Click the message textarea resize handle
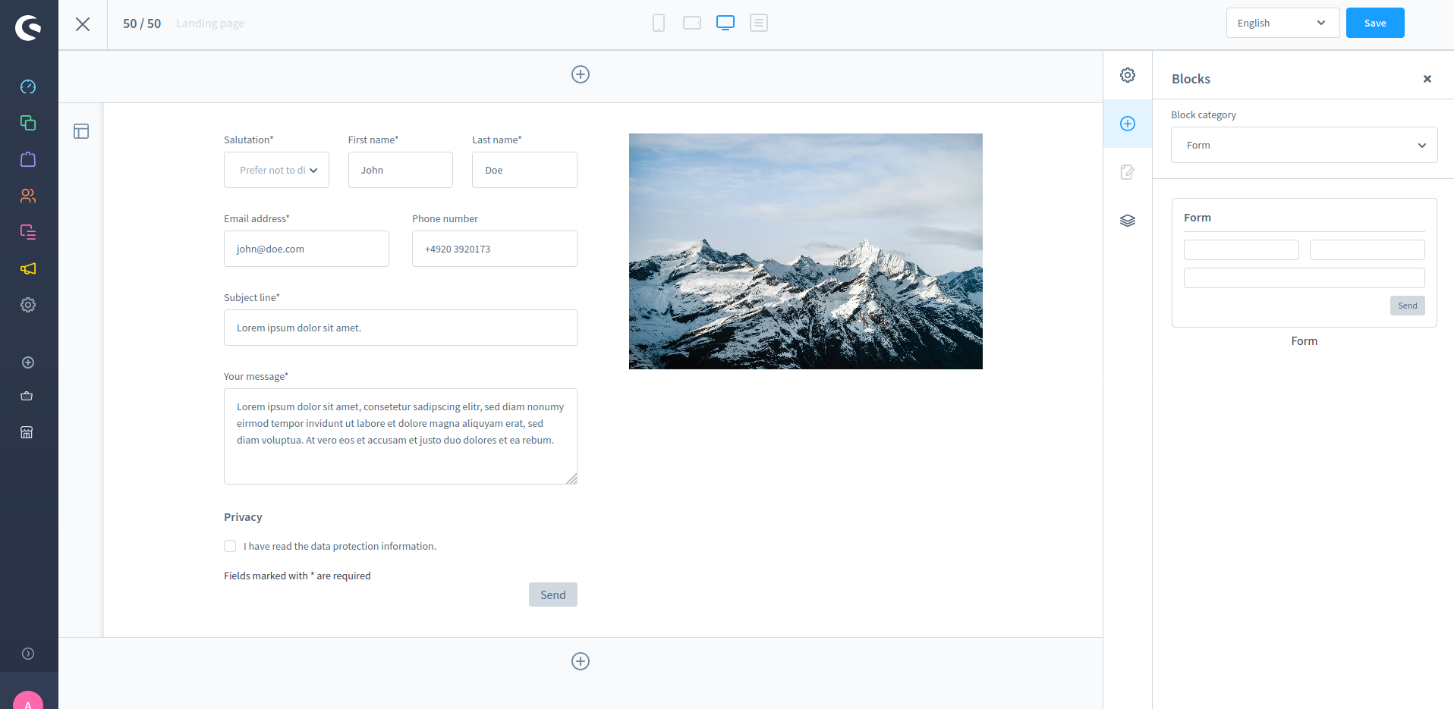1454x709 pixels. click(x=571, y=478)
